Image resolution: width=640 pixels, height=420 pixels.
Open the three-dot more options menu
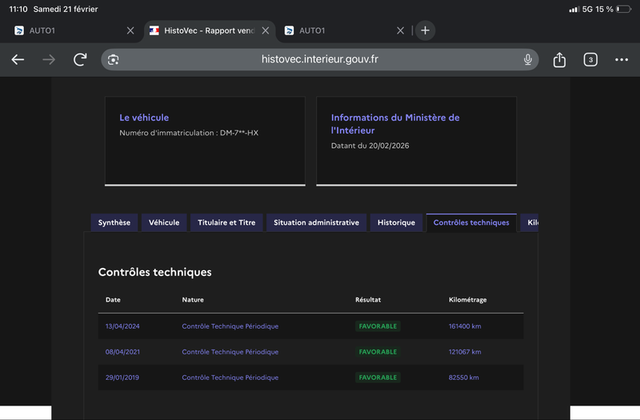[622, 60]
